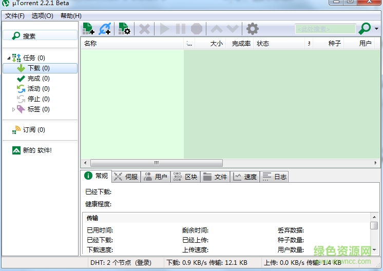This screenshot has width=383, height=271.
Task: Sort by the 名称 column header
Action: coord(132,44)
